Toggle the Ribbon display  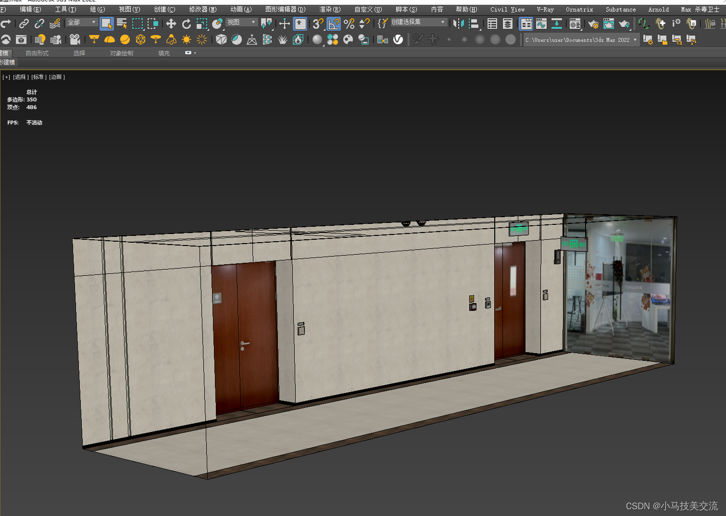point(526,23)
